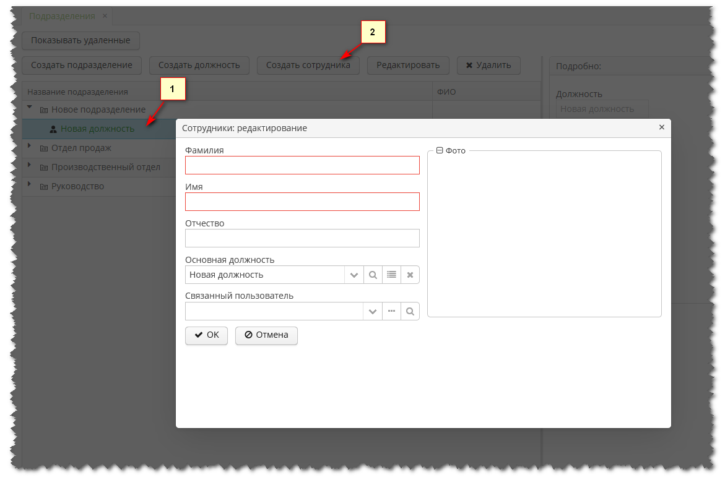Image resolution: width=725 pixels, height=480 pixels.
Task: Open the Основная должность dropdown arrow
Action: (354, 274)
